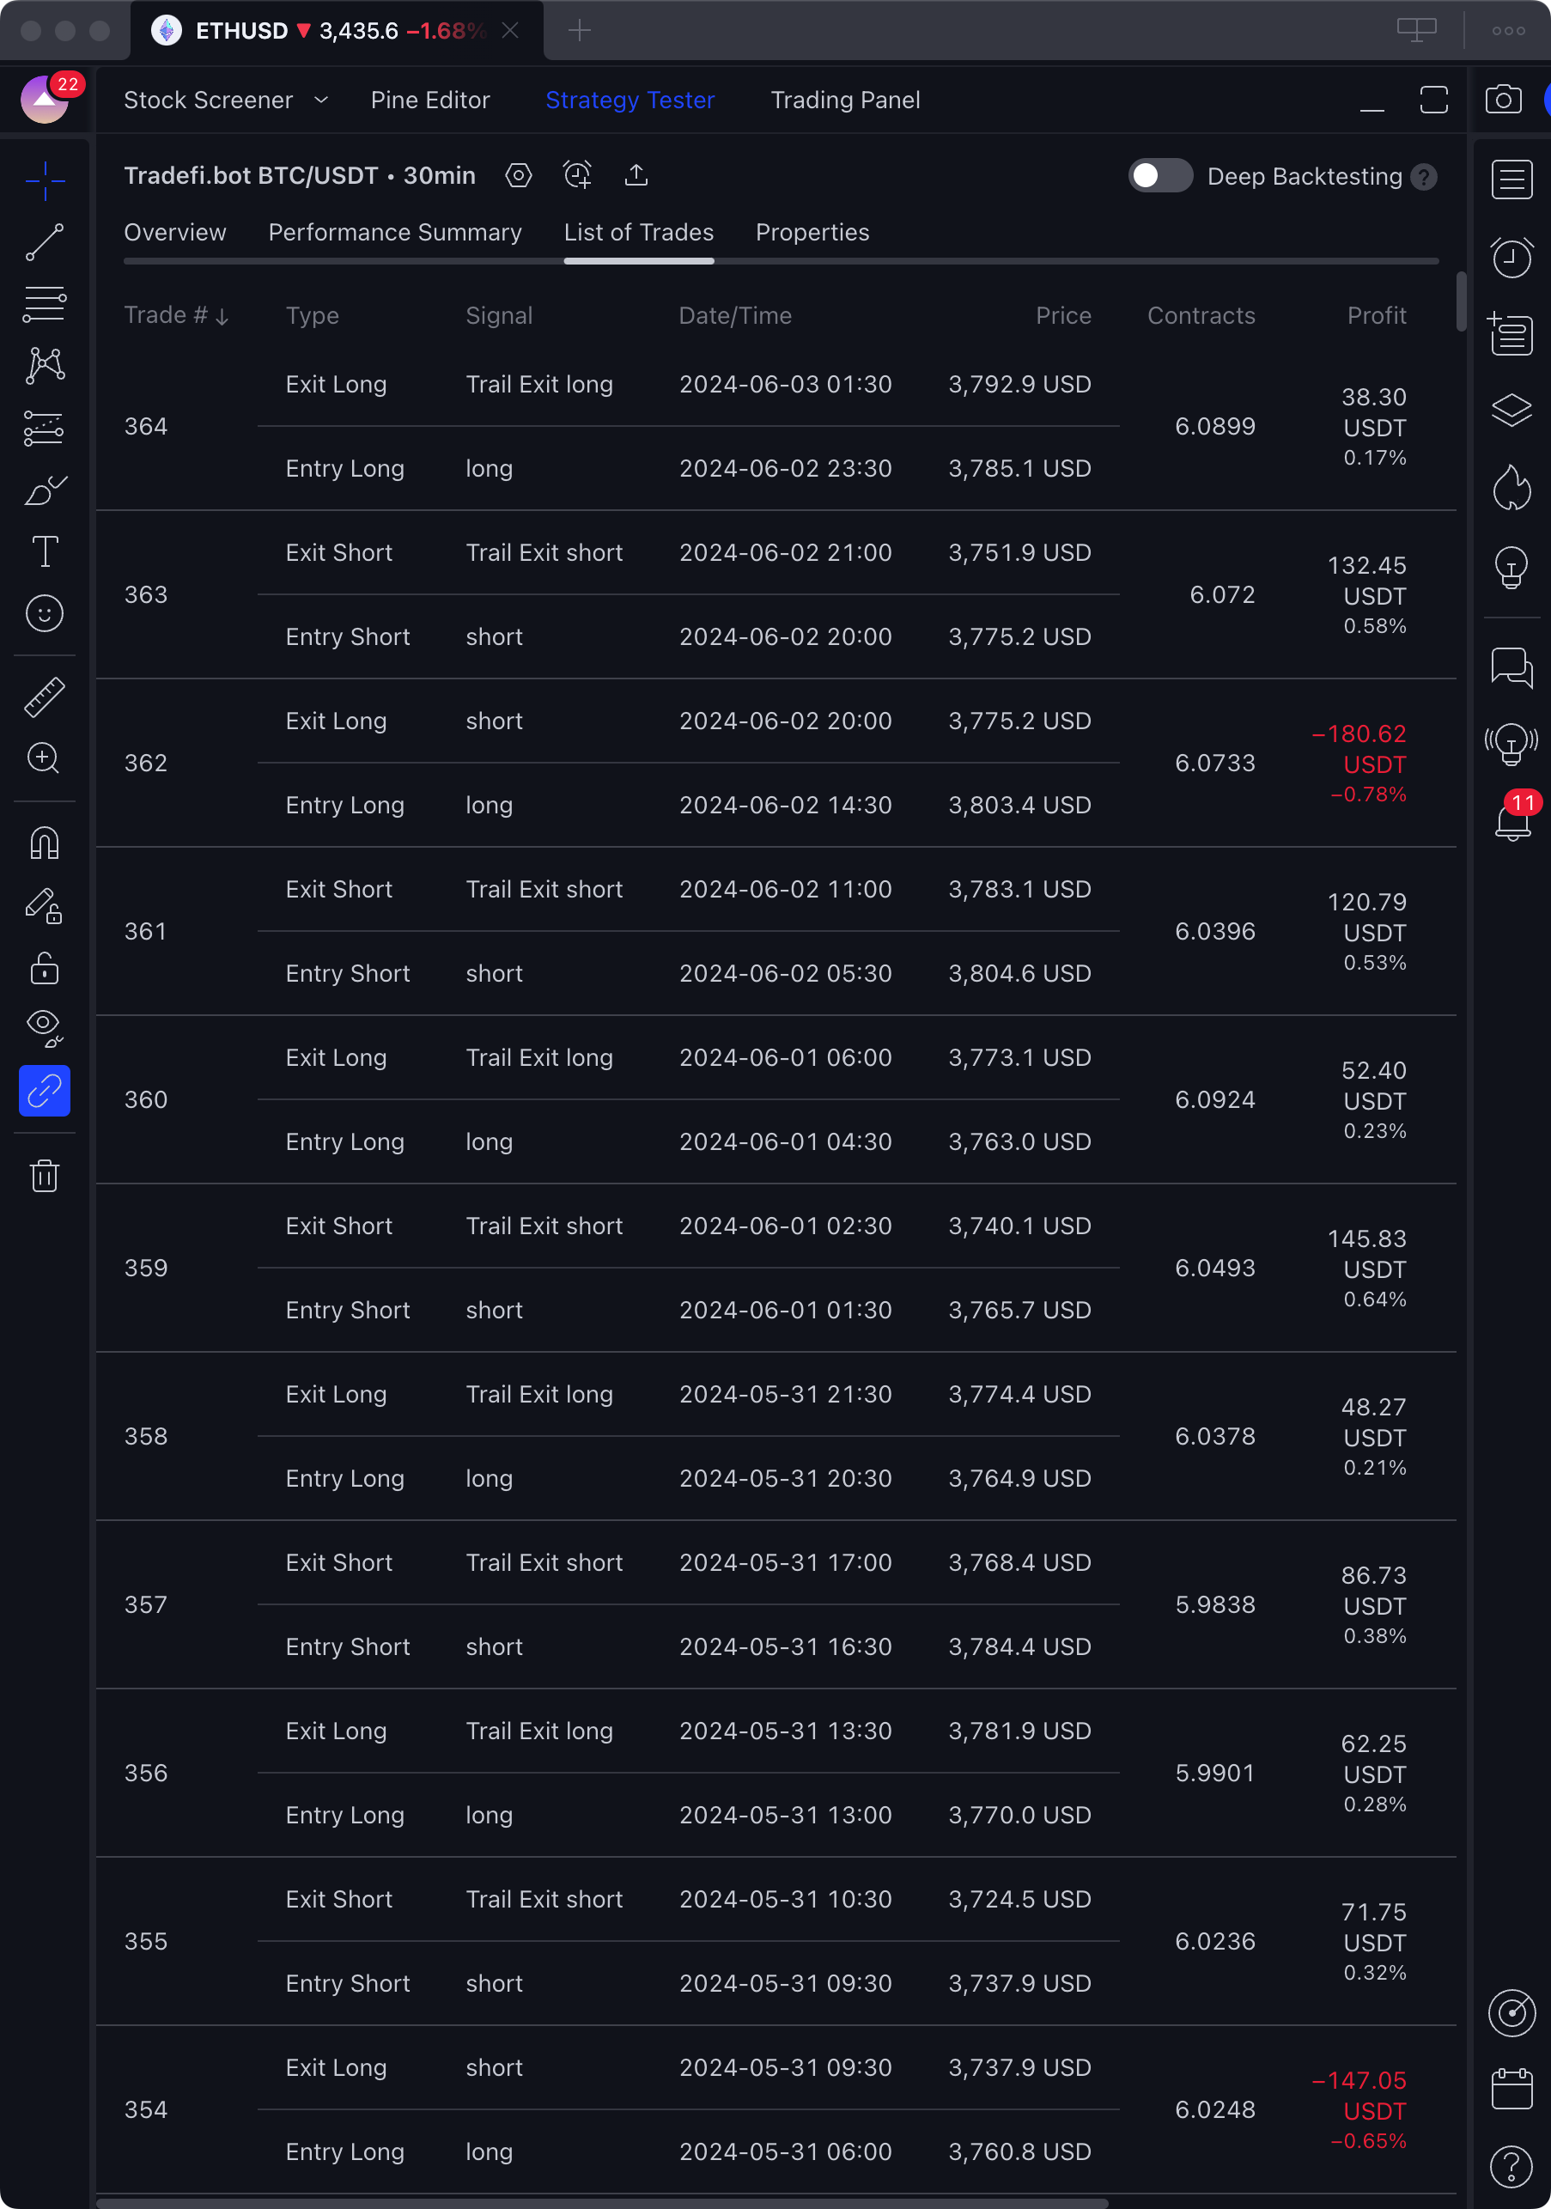Take a snapshot with camera icon
The height and width of the screenshot is (2209, 1551).
coord(1503,100)
